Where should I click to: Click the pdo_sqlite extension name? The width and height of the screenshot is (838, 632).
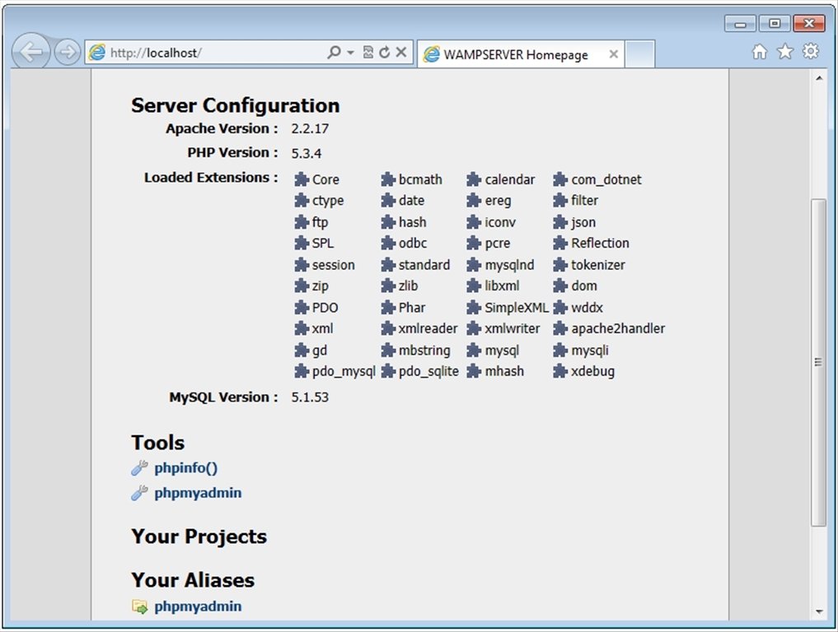coord(428,371)
